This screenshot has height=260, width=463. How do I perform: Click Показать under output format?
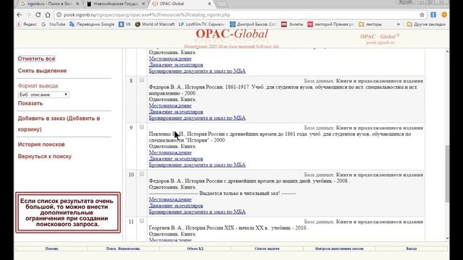(x=30, y=103)
